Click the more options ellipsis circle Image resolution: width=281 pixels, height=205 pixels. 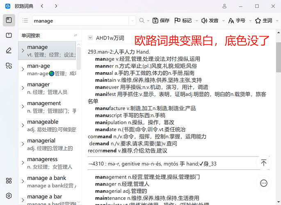(264, 183)
